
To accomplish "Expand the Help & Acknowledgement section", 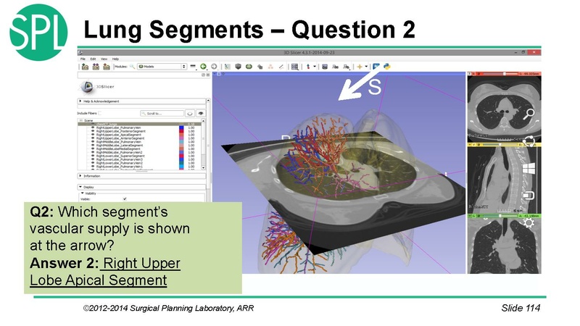I will [x=141, y=101].
